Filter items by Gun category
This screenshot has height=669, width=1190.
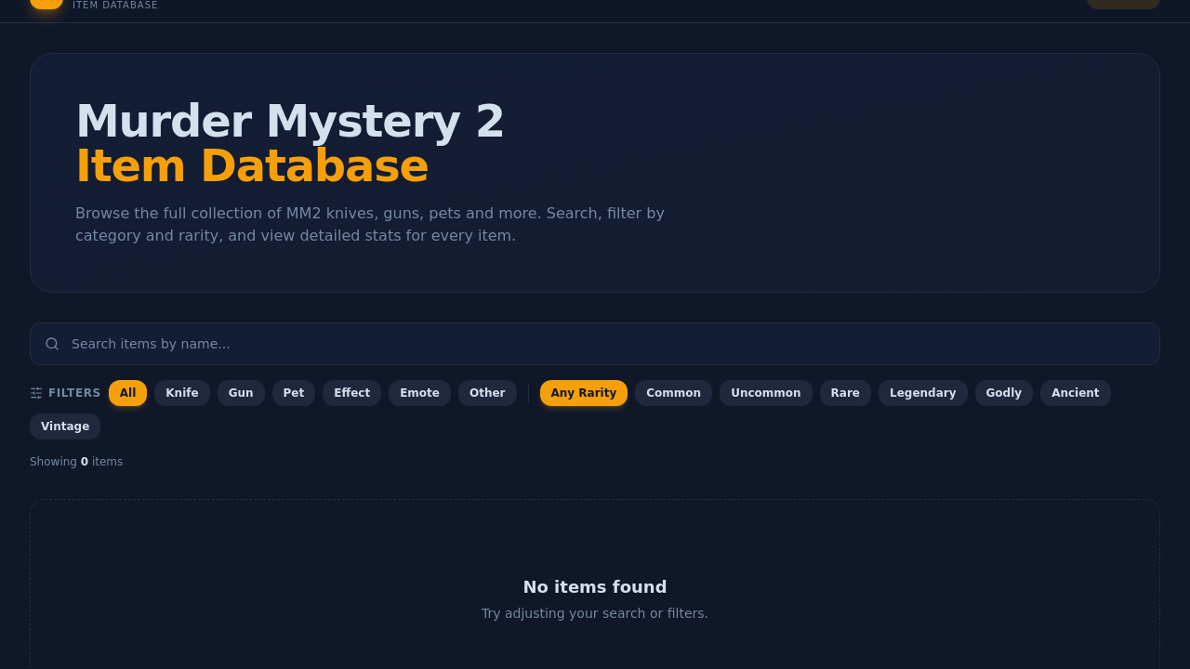pos(241,393)
